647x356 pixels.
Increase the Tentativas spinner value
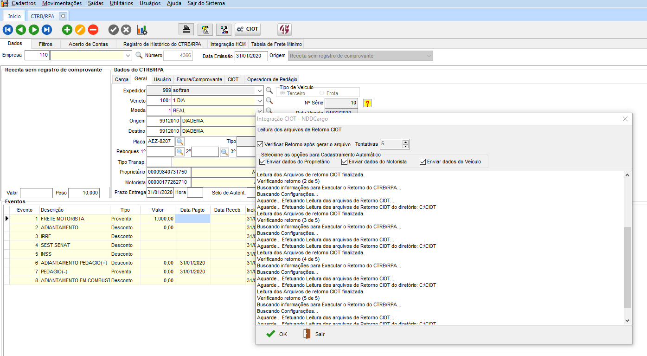point(405,142)
